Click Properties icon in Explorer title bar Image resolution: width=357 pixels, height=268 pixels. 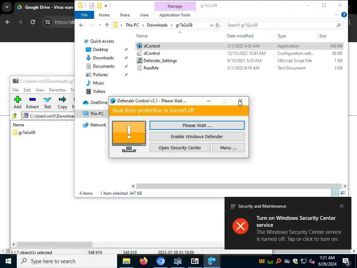[92, 6]
